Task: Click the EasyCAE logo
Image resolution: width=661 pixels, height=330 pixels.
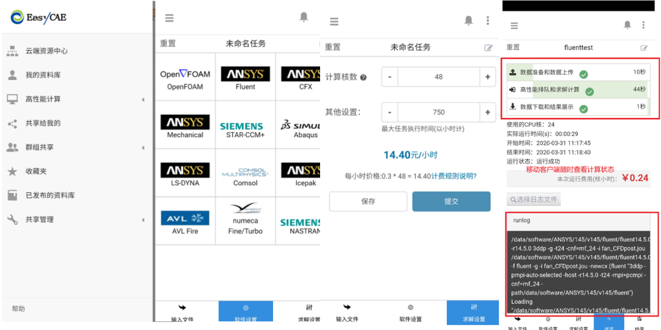Action: pos(39,17)
